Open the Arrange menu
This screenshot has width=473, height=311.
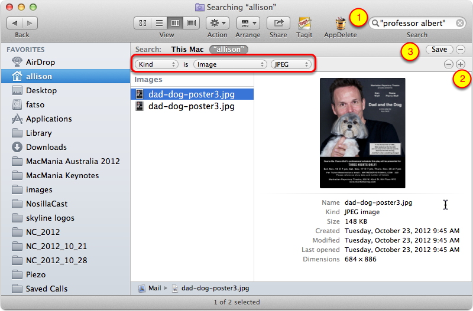[x=248, y=23]
